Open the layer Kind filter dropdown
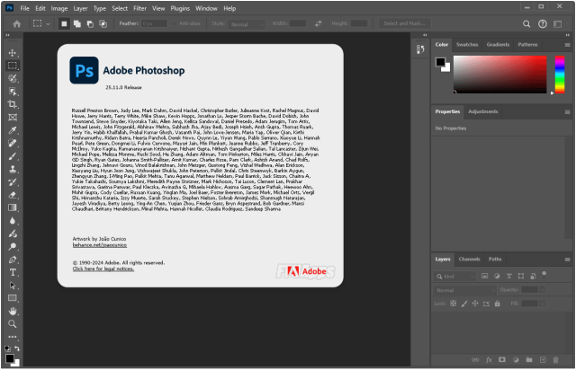Screen dimensions: 576x370 (454, 276)
